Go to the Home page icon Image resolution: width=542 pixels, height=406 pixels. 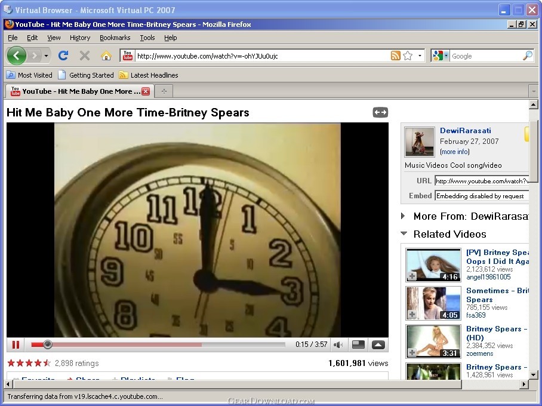coord(106,56)
